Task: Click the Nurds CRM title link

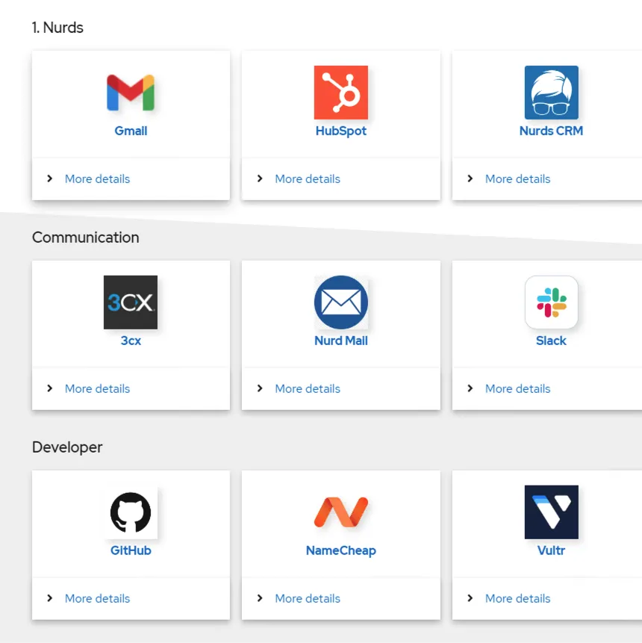Action: pyautogui.click(x=551, y=131)
